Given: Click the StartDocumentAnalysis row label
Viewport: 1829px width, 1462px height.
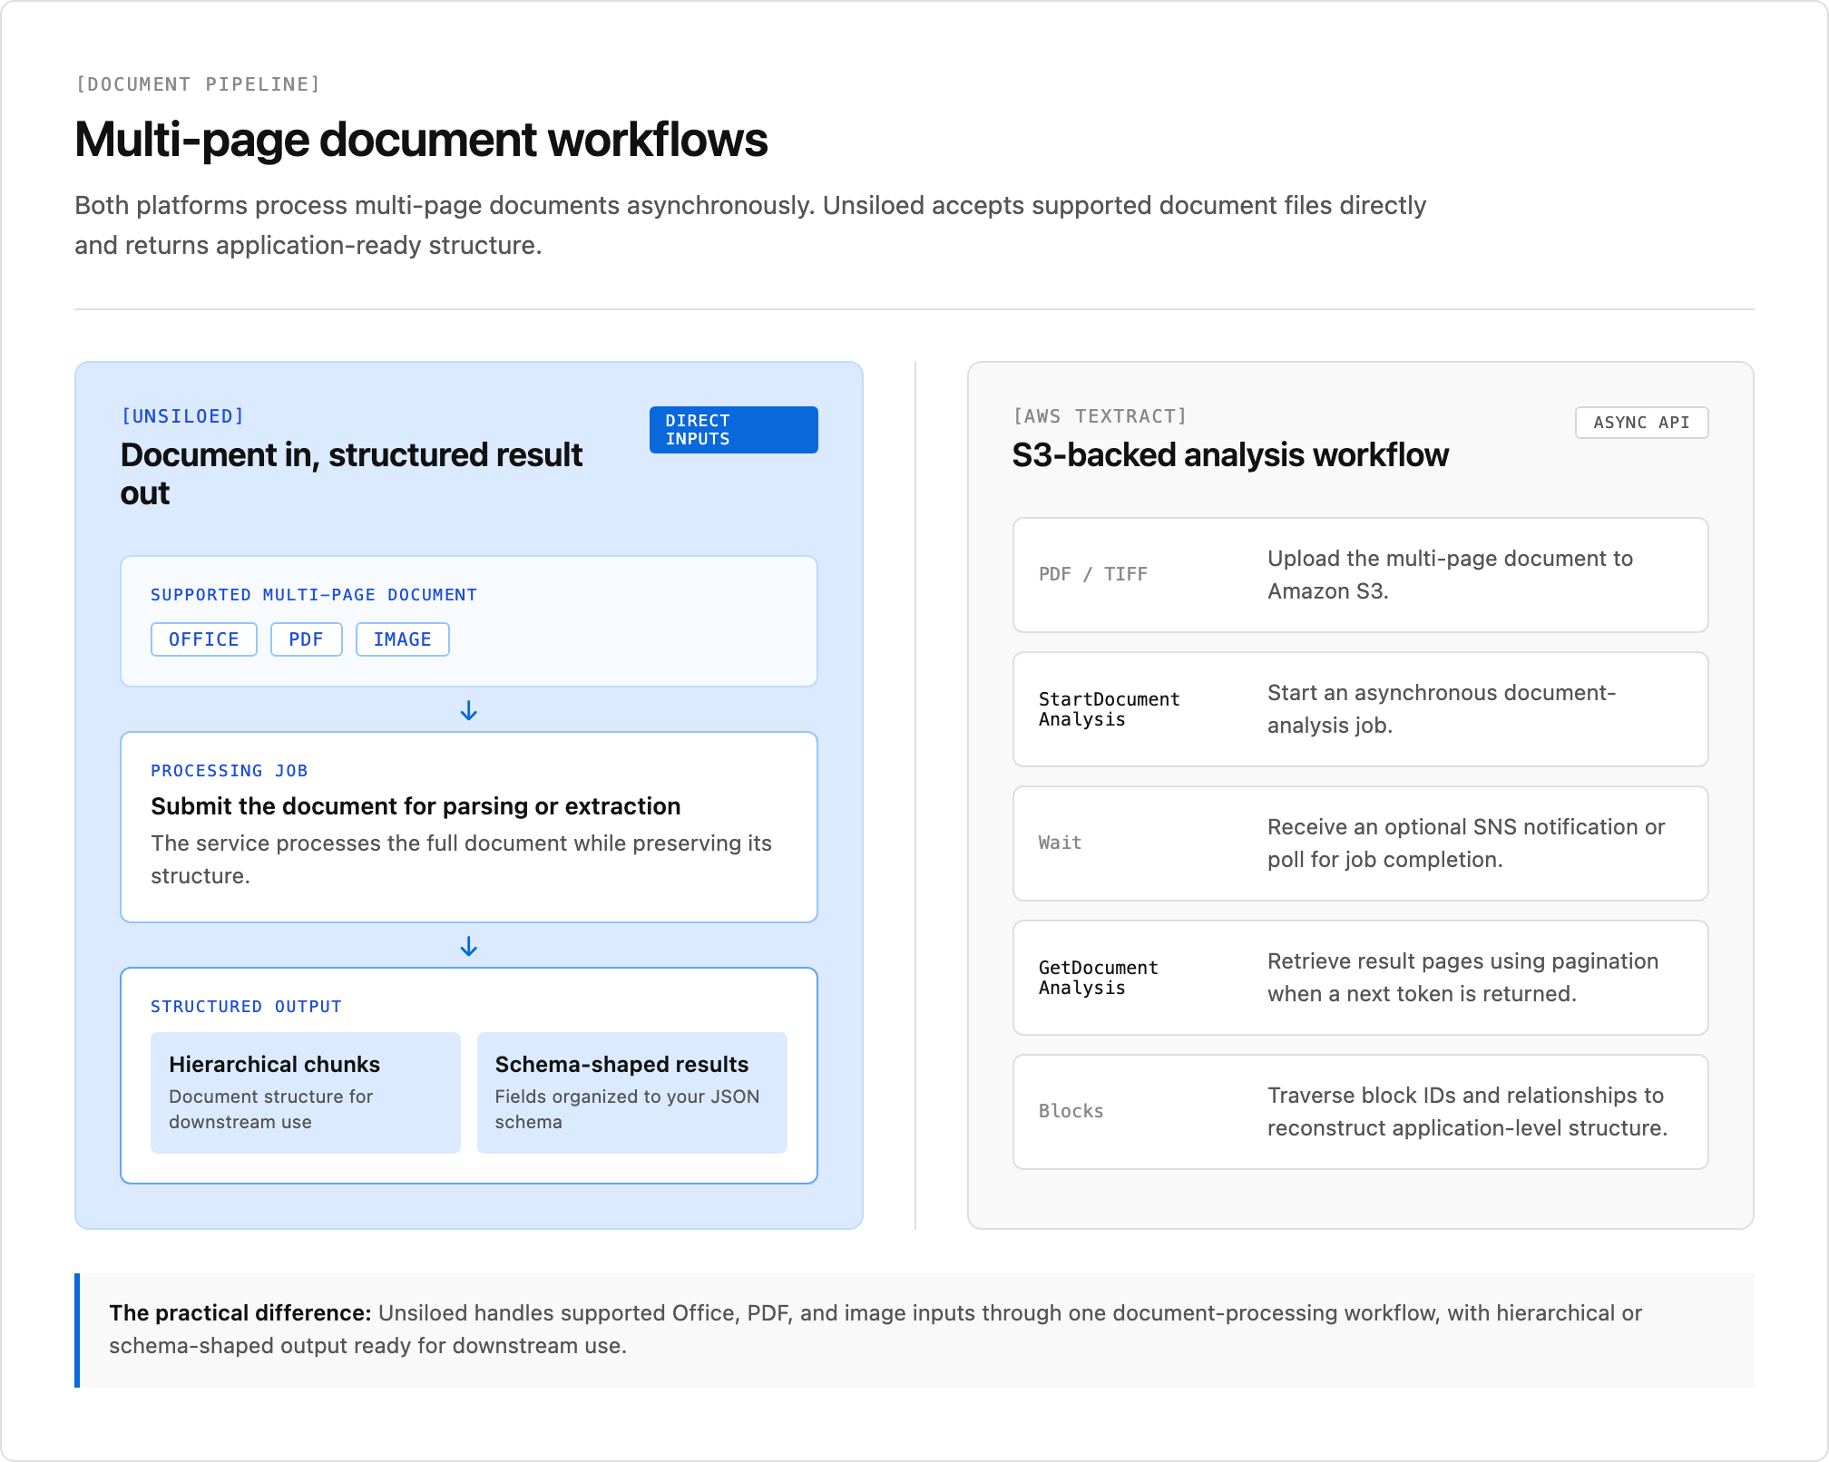Looking at the screenshot, I should (1109, 709).
